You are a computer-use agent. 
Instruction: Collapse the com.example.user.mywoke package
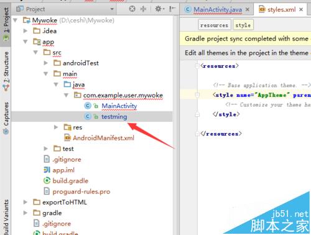[66, 95]
